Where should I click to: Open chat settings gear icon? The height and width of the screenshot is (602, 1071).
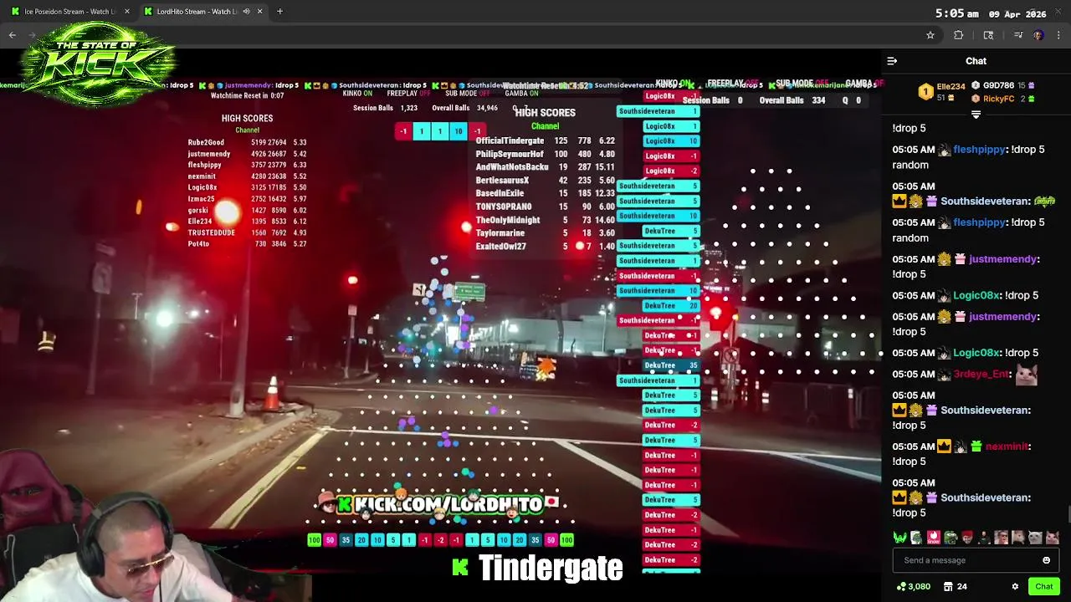point(1015,587)
